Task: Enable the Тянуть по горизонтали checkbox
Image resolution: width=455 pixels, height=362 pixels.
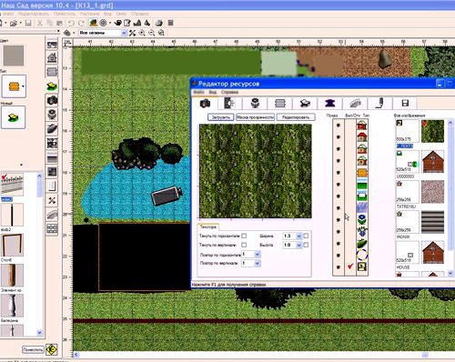Action: pos(244,236)
